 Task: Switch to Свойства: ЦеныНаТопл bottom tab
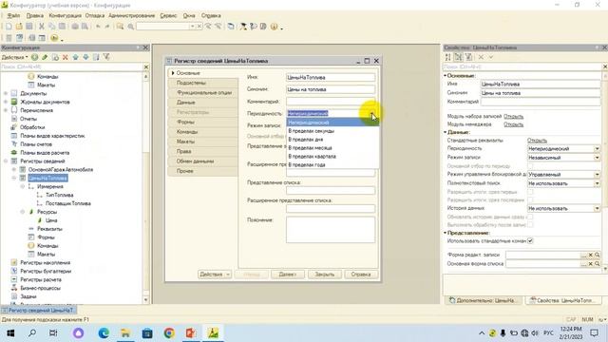(x=562, y=300)
